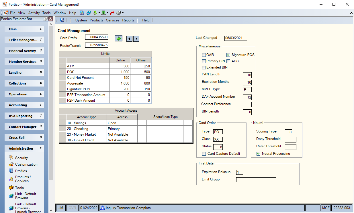The width and height of the screenshot is (354, 213).
Task: Expand the Contact Manager section
Action: pyautogui.click(x=24, y=127)
